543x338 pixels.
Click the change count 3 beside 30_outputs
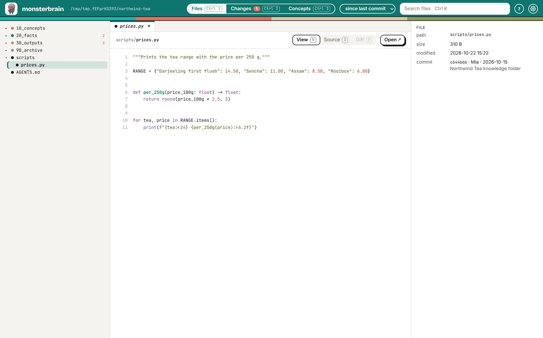coord(104,43)
